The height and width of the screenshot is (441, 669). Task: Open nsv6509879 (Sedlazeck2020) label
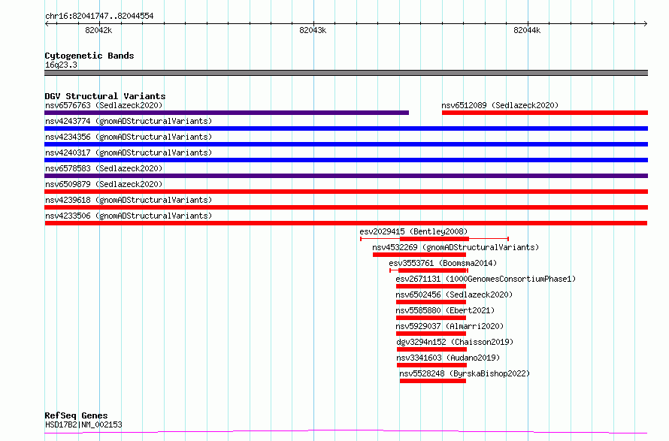[104, 184]
